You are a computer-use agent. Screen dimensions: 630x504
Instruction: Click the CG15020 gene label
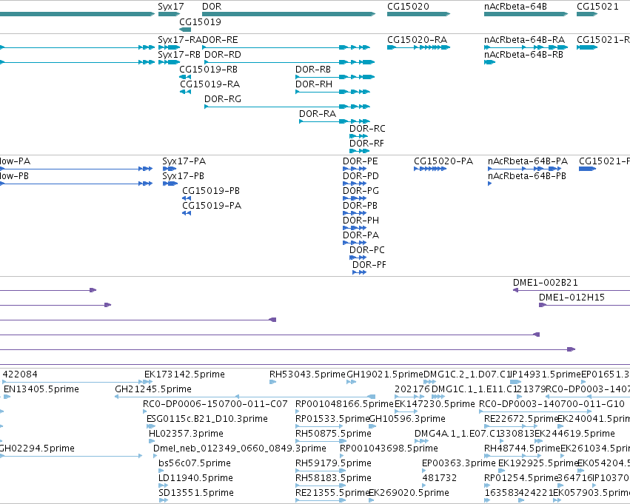[x=408, y=7]
